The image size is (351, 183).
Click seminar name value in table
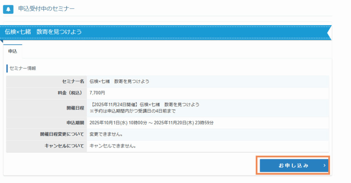[119, 82]
